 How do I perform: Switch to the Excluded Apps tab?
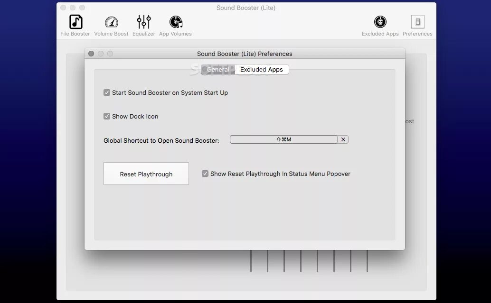[262, 69]
